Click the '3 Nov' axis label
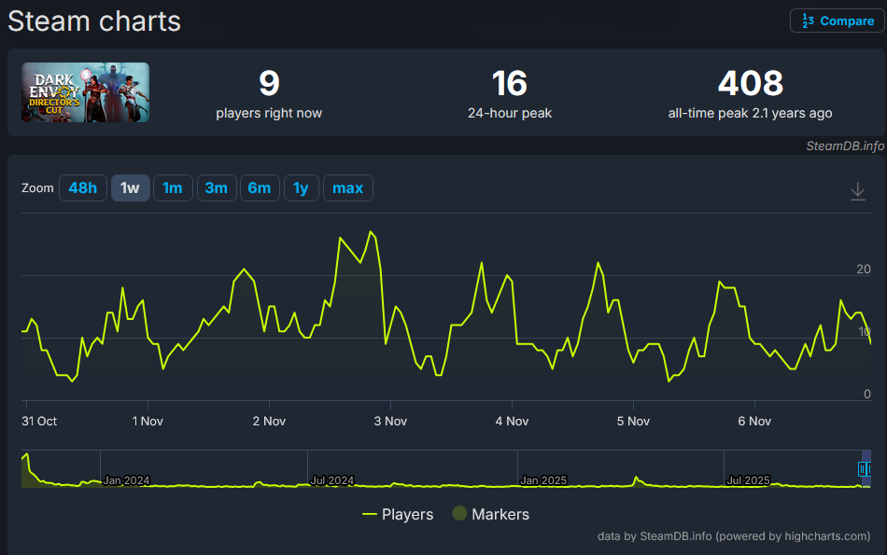The width and height of the screenshot is (887, 555). click(x=390, y=421)
